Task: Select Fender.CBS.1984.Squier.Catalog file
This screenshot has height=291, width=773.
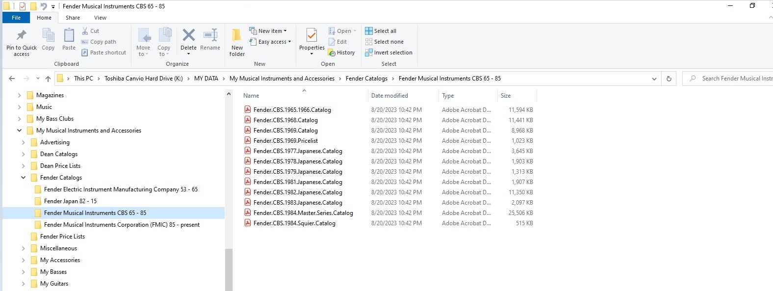Action: [x=294, y=223]
